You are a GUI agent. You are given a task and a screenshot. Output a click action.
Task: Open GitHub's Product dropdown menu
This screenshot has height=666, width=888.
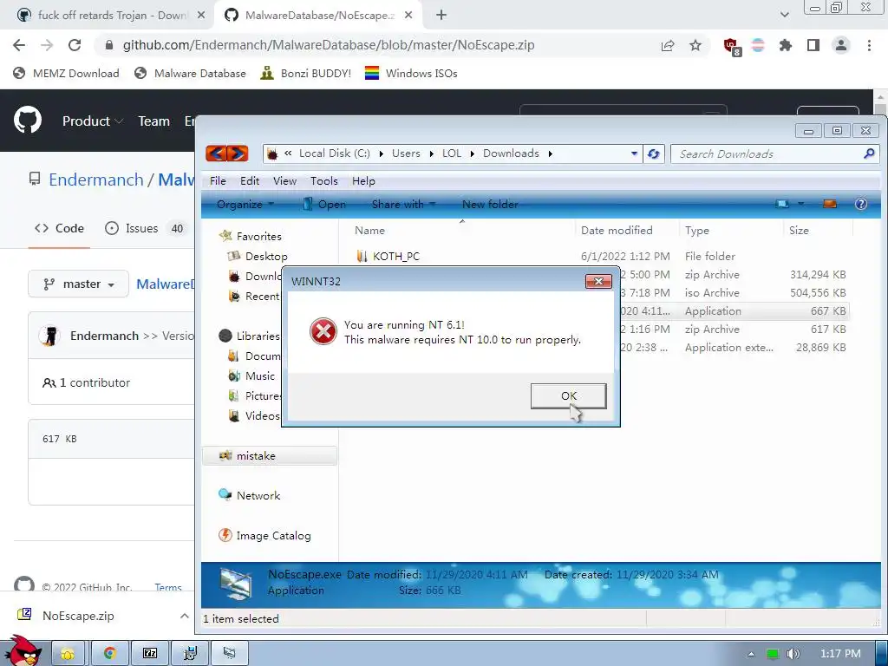[x=92, y=121]
